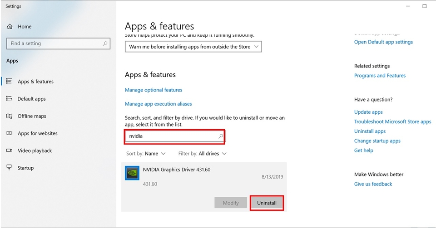
Task: Expand the app install warning dropdown
Action: (193, 47)
